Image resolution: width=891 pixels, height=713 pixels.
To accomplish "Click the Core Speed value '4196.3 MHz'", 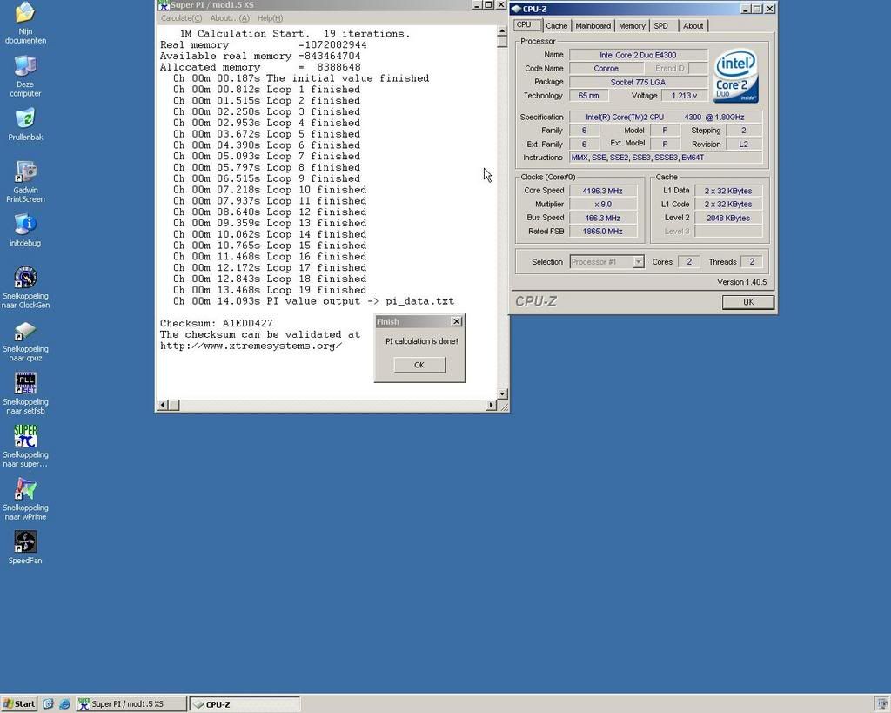I will point(602,191).
